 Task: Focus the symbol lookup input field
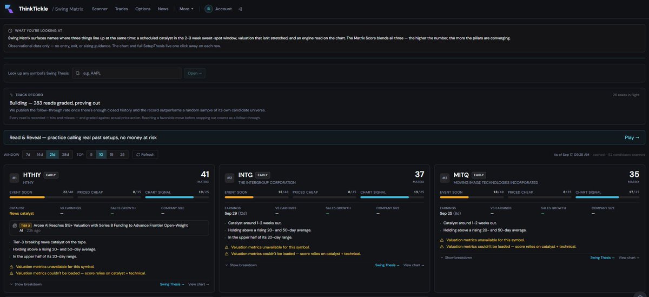click(x=127, y=73)
